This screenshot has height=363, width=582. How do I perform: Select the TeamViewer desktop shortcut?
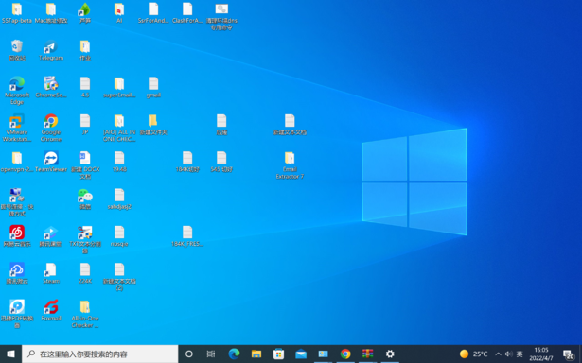pyautogui.click(x=51, y=162)
